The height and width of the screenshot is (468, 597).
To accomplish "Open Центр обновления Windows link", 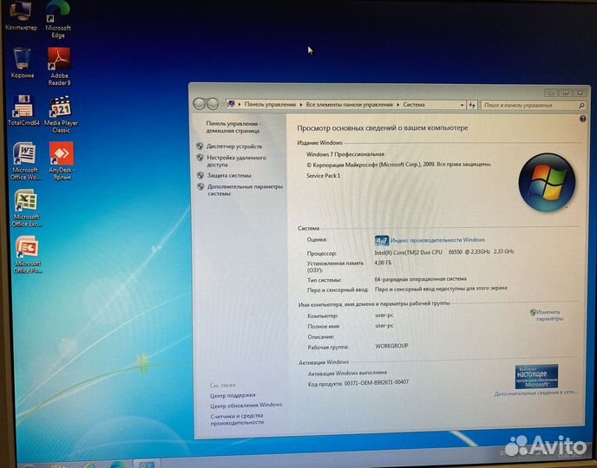I will tap(246, 406).
